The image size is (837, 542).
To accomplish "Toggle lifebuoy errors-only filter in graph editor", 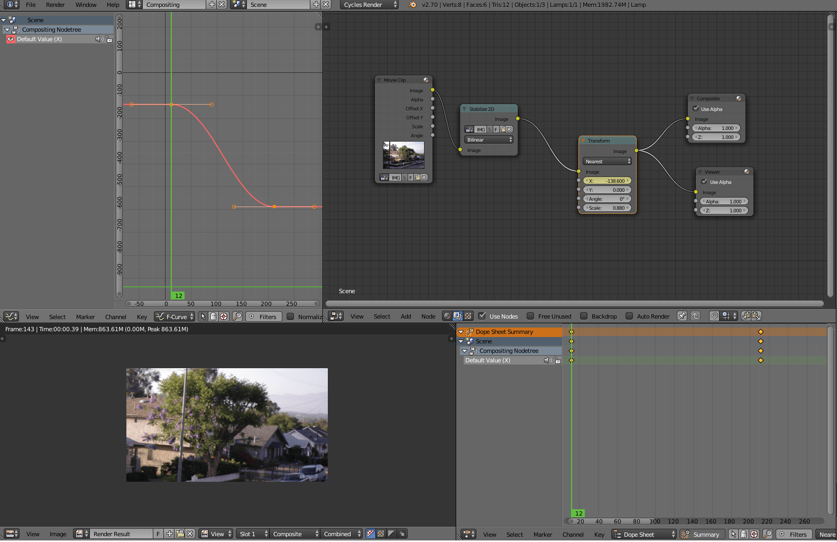I will [x=224, y=317].
